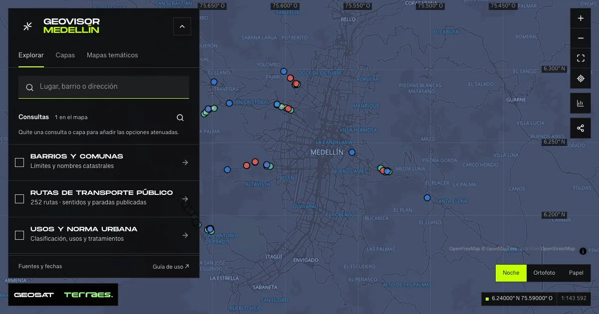Click the MEDELLÍN city label on the map
599x314 pixels.
(x=327, y=152)
